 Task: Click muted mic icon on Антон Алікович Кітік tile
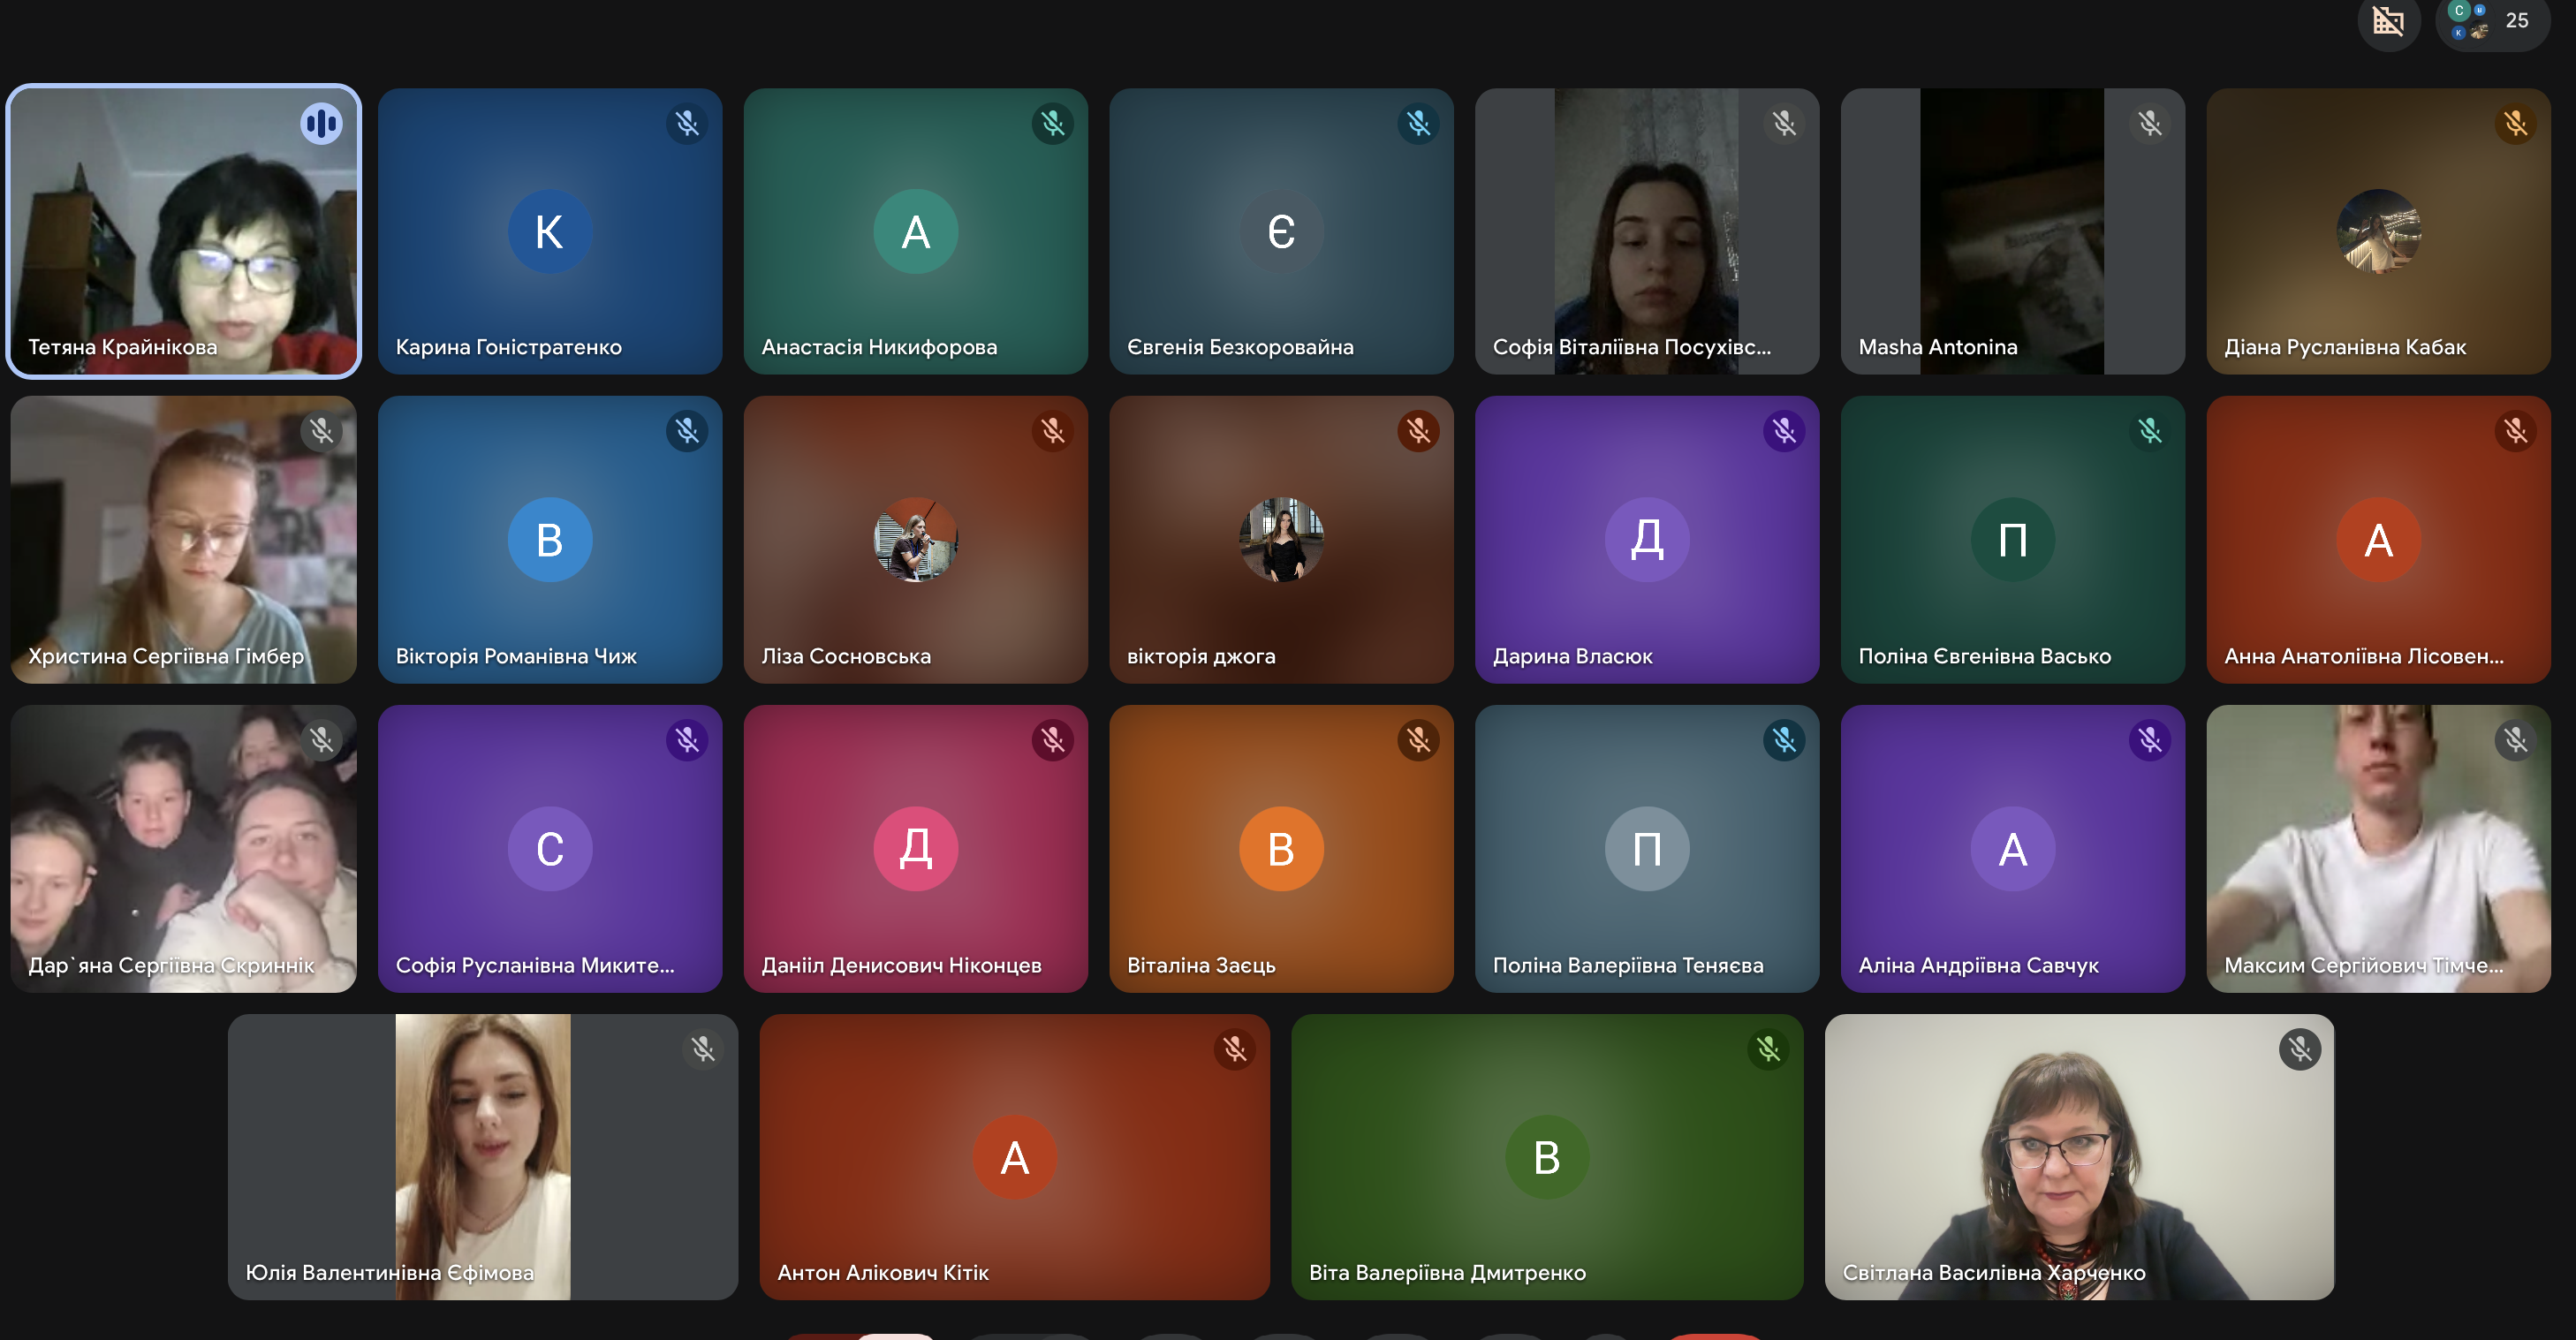[x=1235, y=1049]
